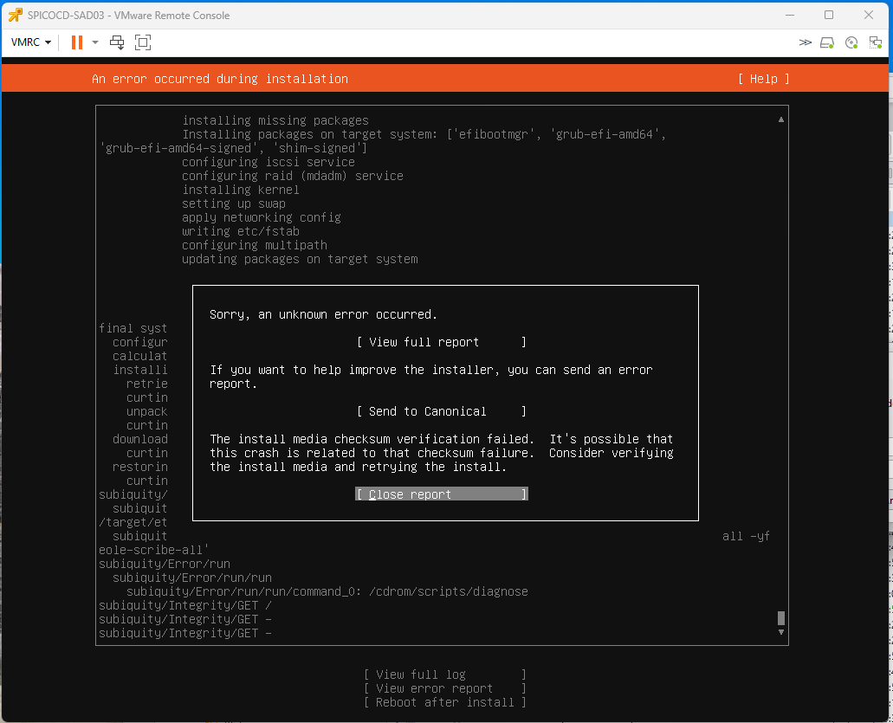The width and height of the screenshot is (893, 723).
Task: Click the CD/DVD drive device icon
Action: [851, 42]
